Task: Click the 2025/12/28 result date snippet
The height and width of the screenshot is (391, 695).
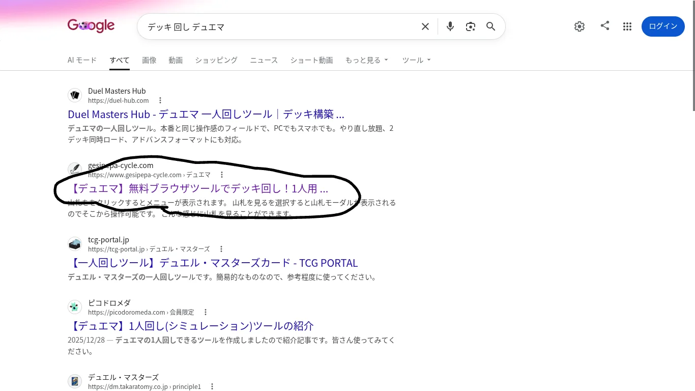Action: tap(86, 340)
